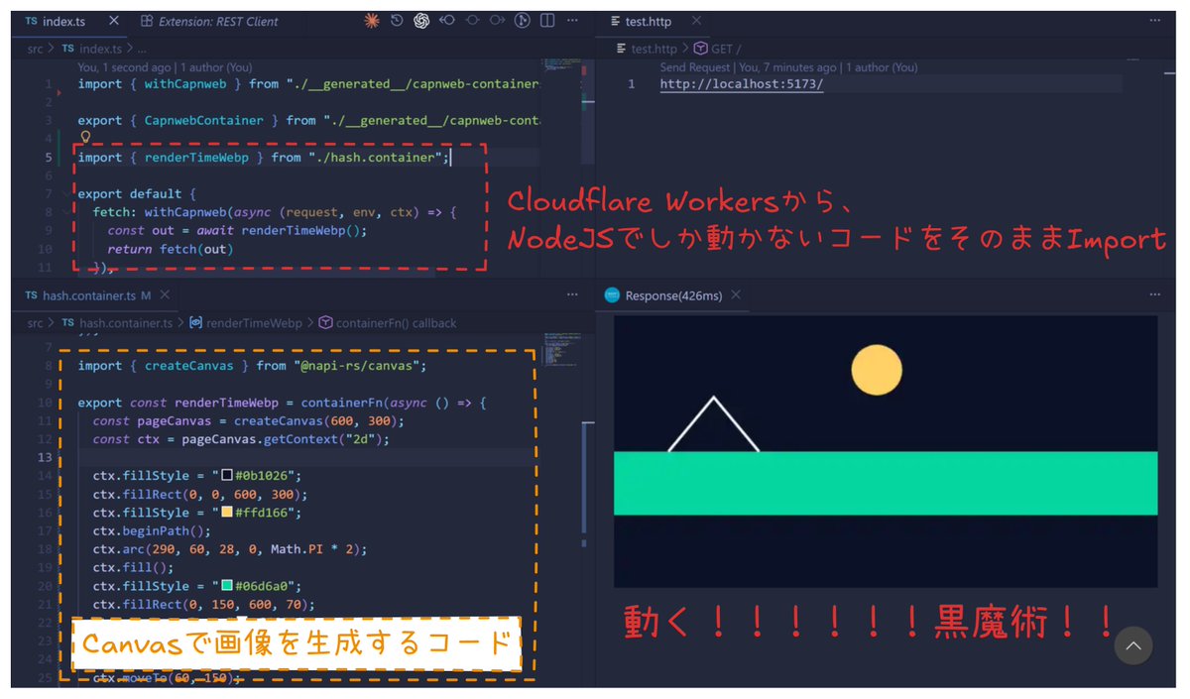
Task: Click the test.http breadcrumb item
Action: pos(646,49)
